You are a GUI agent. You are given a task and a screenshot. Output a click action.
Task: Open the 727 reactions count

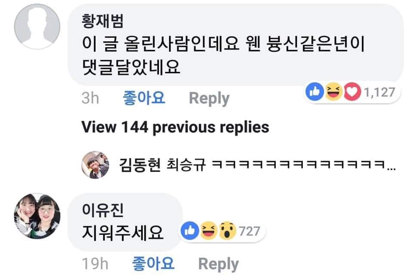pos(250,231)
